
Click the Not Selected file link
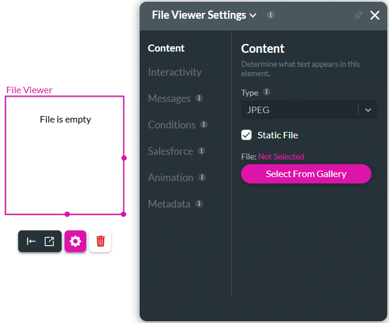281,157
